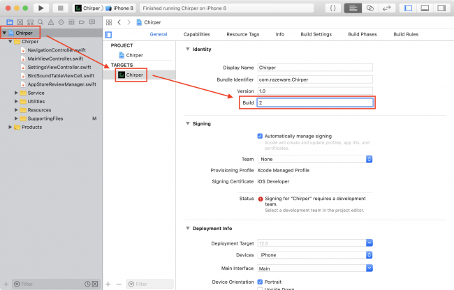
Task: Switch to the General tab
Action: 159,34
